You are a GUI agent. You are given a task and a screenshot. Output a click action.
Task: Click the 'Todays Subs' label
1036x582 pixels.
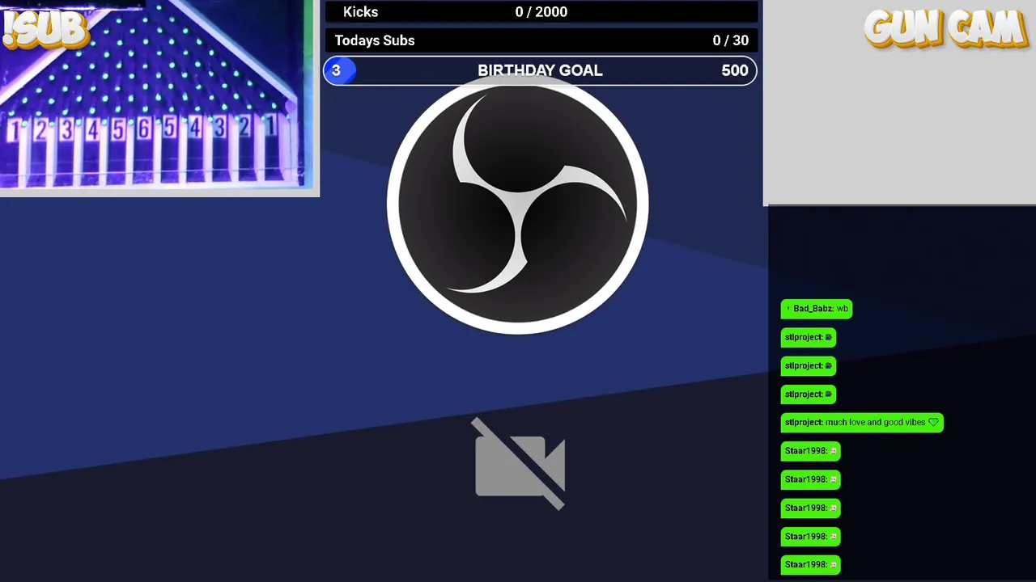375,40
